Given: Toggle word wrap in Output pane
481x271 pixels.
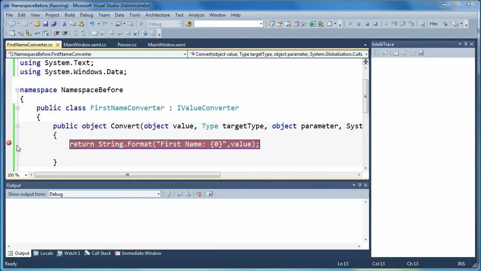Looking at the screenshot, I should 210,194.
